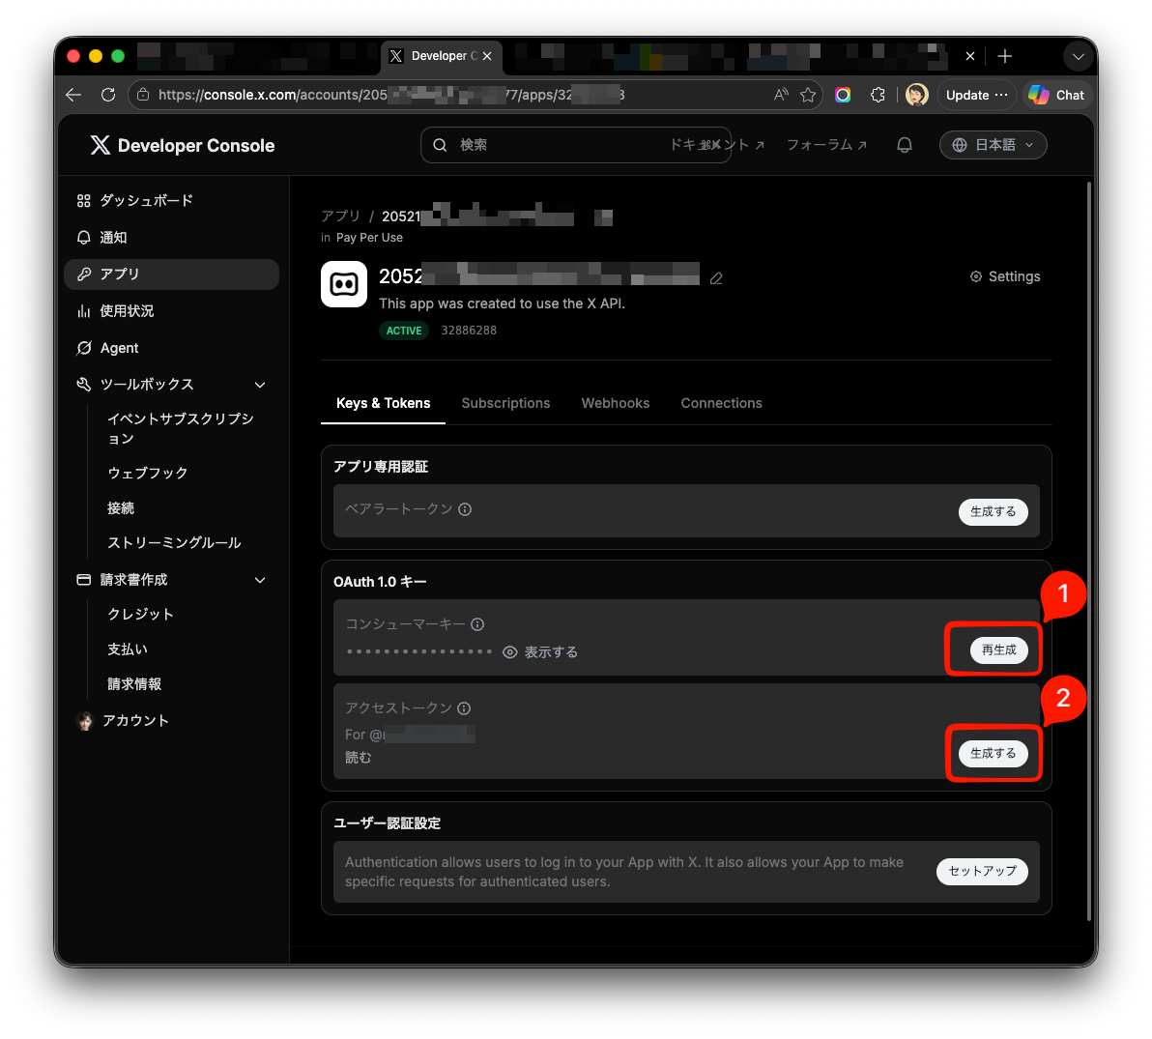Generate access token with 生成する
1152x1039 pixels.
point(994,753)
